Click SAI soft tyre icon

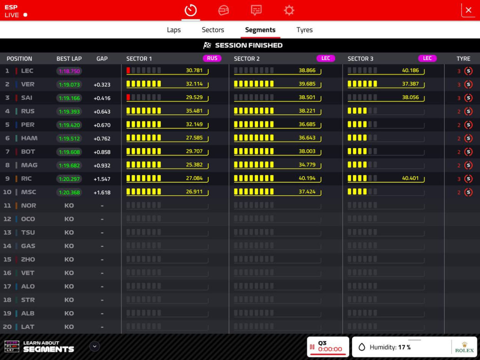(x=468, y=98)
